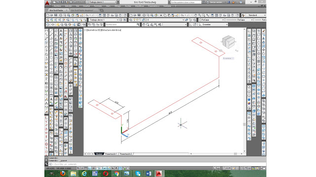The width and height of the screenshot is (316, 177).
Task: Toggle Grid Display in the status bar
Action: tap(86, 168)
